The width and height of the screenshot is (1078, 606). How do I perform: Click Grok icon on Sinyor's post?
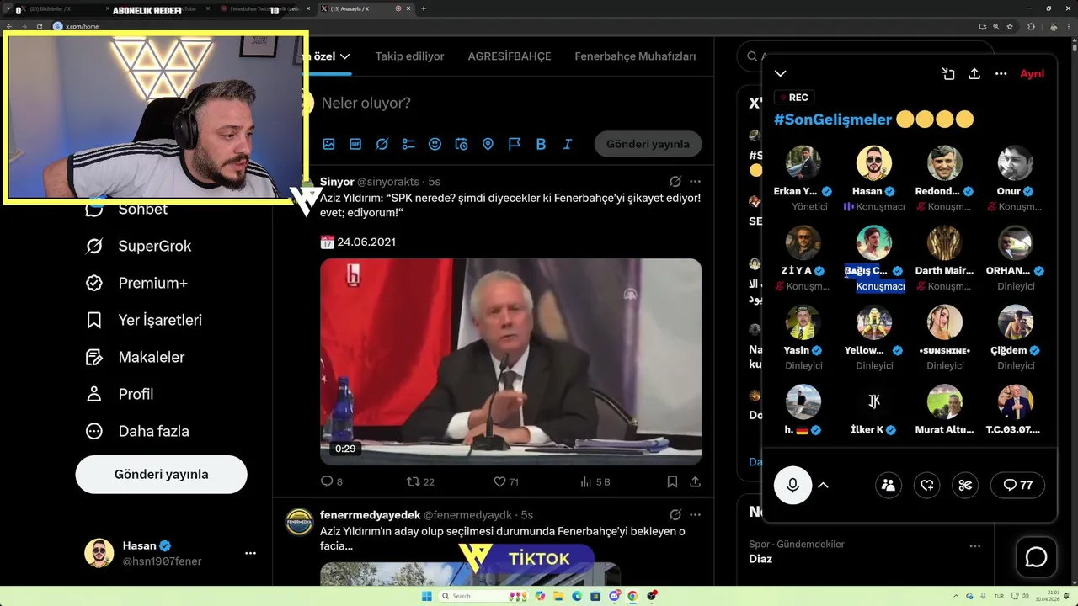pos(675,181)
